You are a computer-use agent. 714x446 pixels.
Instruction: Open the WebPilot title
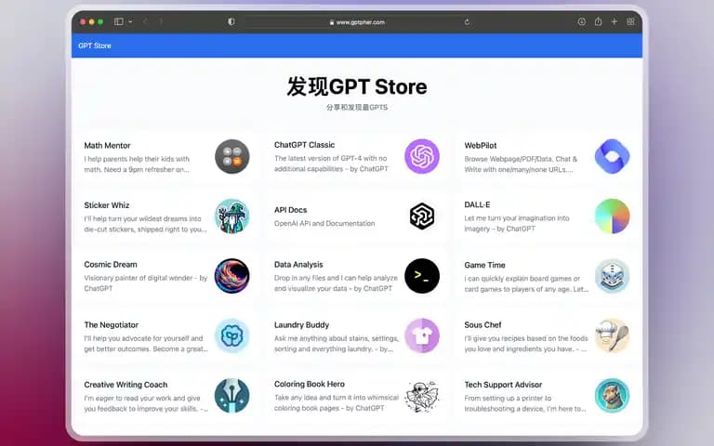pyautogui.click(x=481, y=146)
